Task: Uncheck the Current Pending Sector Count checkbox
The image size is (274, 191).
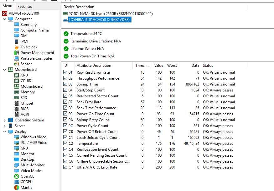Action: (x=65, y=155)
